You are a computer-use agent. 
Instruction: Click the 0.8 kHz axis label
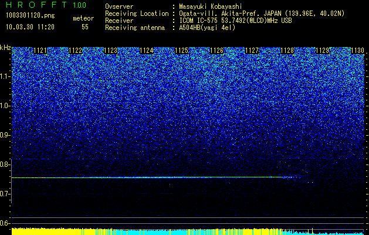(x=5, y=164)
